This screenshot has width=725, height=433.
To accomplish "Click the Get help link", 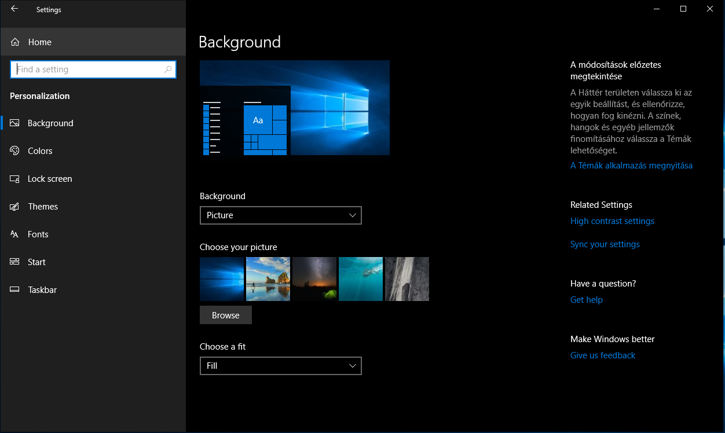I will (586, 300).
